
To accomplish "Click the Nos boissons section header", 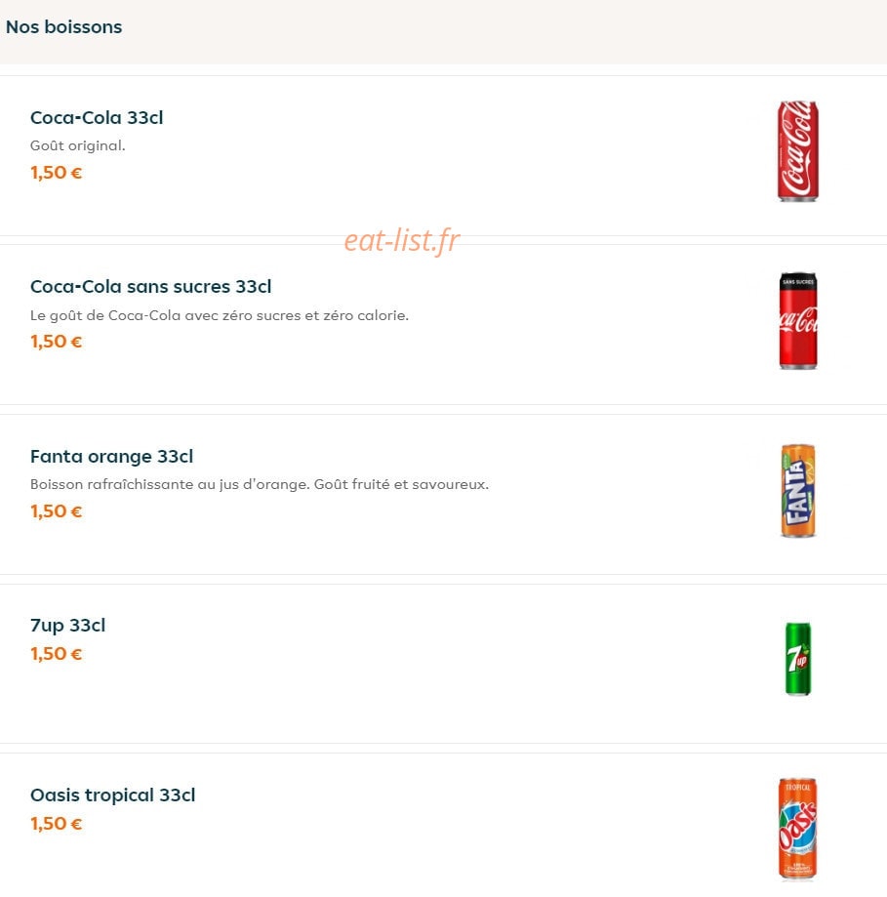I will (x=64, y=27).
